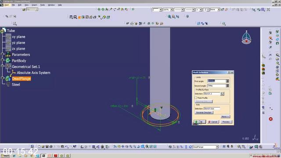Open the Edit menu
Viewport: 281px width, 158px height.
(x=19, y=5)
